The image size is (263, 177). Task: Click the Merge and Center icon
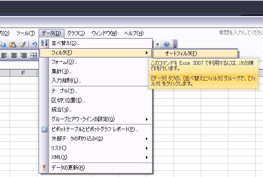coord(33,55)
